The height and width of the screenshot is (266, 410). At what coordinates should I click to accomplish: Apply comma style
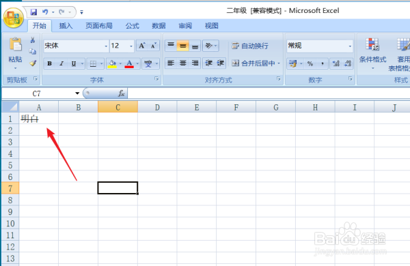(x=323, y=63)
